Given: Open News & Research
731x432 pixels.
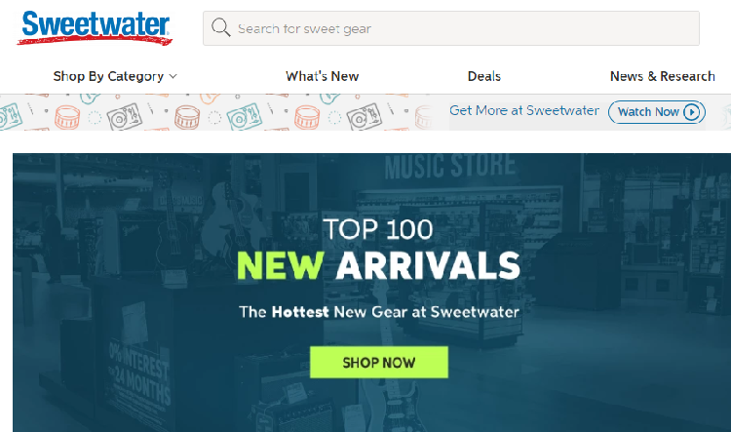Looking at the screenshot, I should click(663, 76).
